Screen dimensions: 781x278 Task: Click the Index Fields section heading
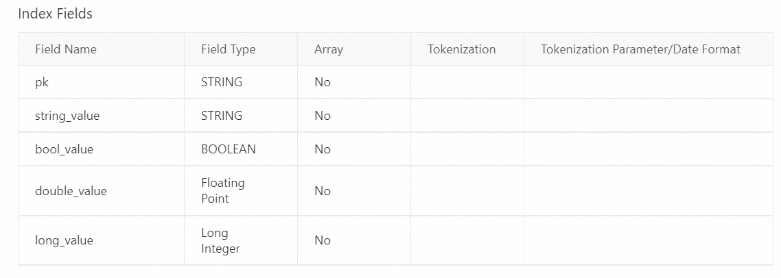tap(55, 14)
